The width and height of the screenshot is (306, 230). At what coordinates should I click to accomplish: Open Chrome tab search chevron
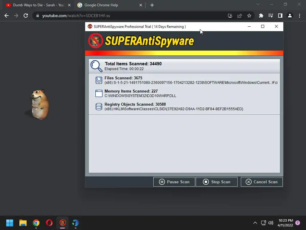[x=258, y=4]
